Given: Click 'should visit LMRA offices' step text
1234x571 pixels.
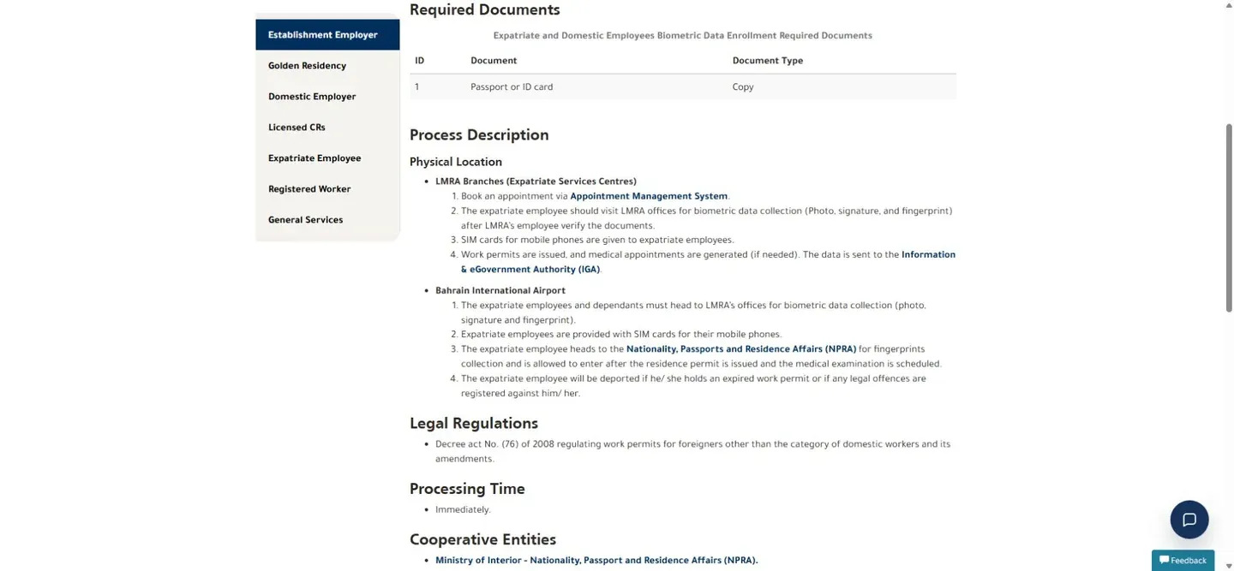Looking at the screenshot, I should [x=706, y=218].
